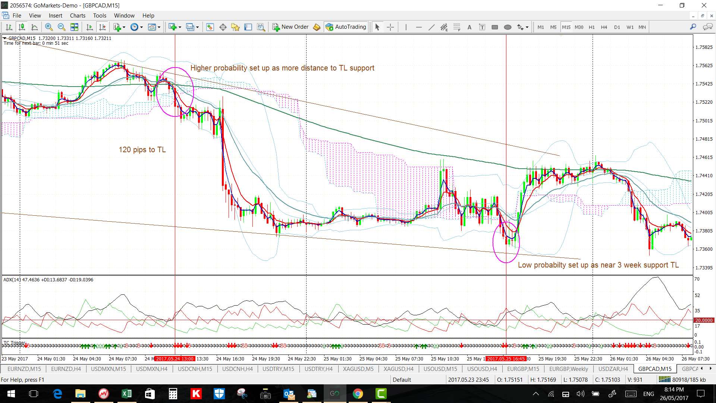The height and width of the screenshot is (403, 716).
Task: Select the text annotation tool
Action: click(x=470, y=27)
